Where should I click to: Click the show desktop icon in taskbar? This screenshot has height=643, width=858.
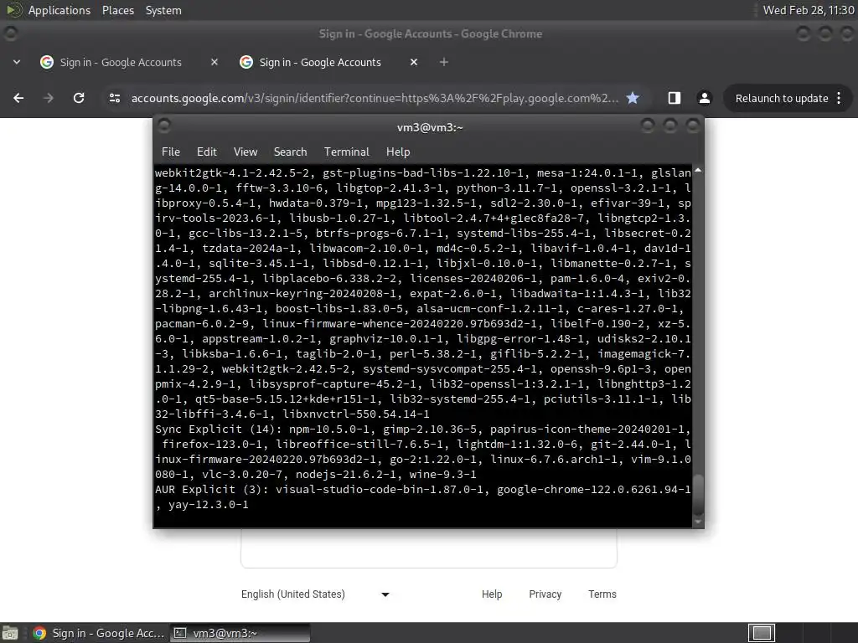10,633
